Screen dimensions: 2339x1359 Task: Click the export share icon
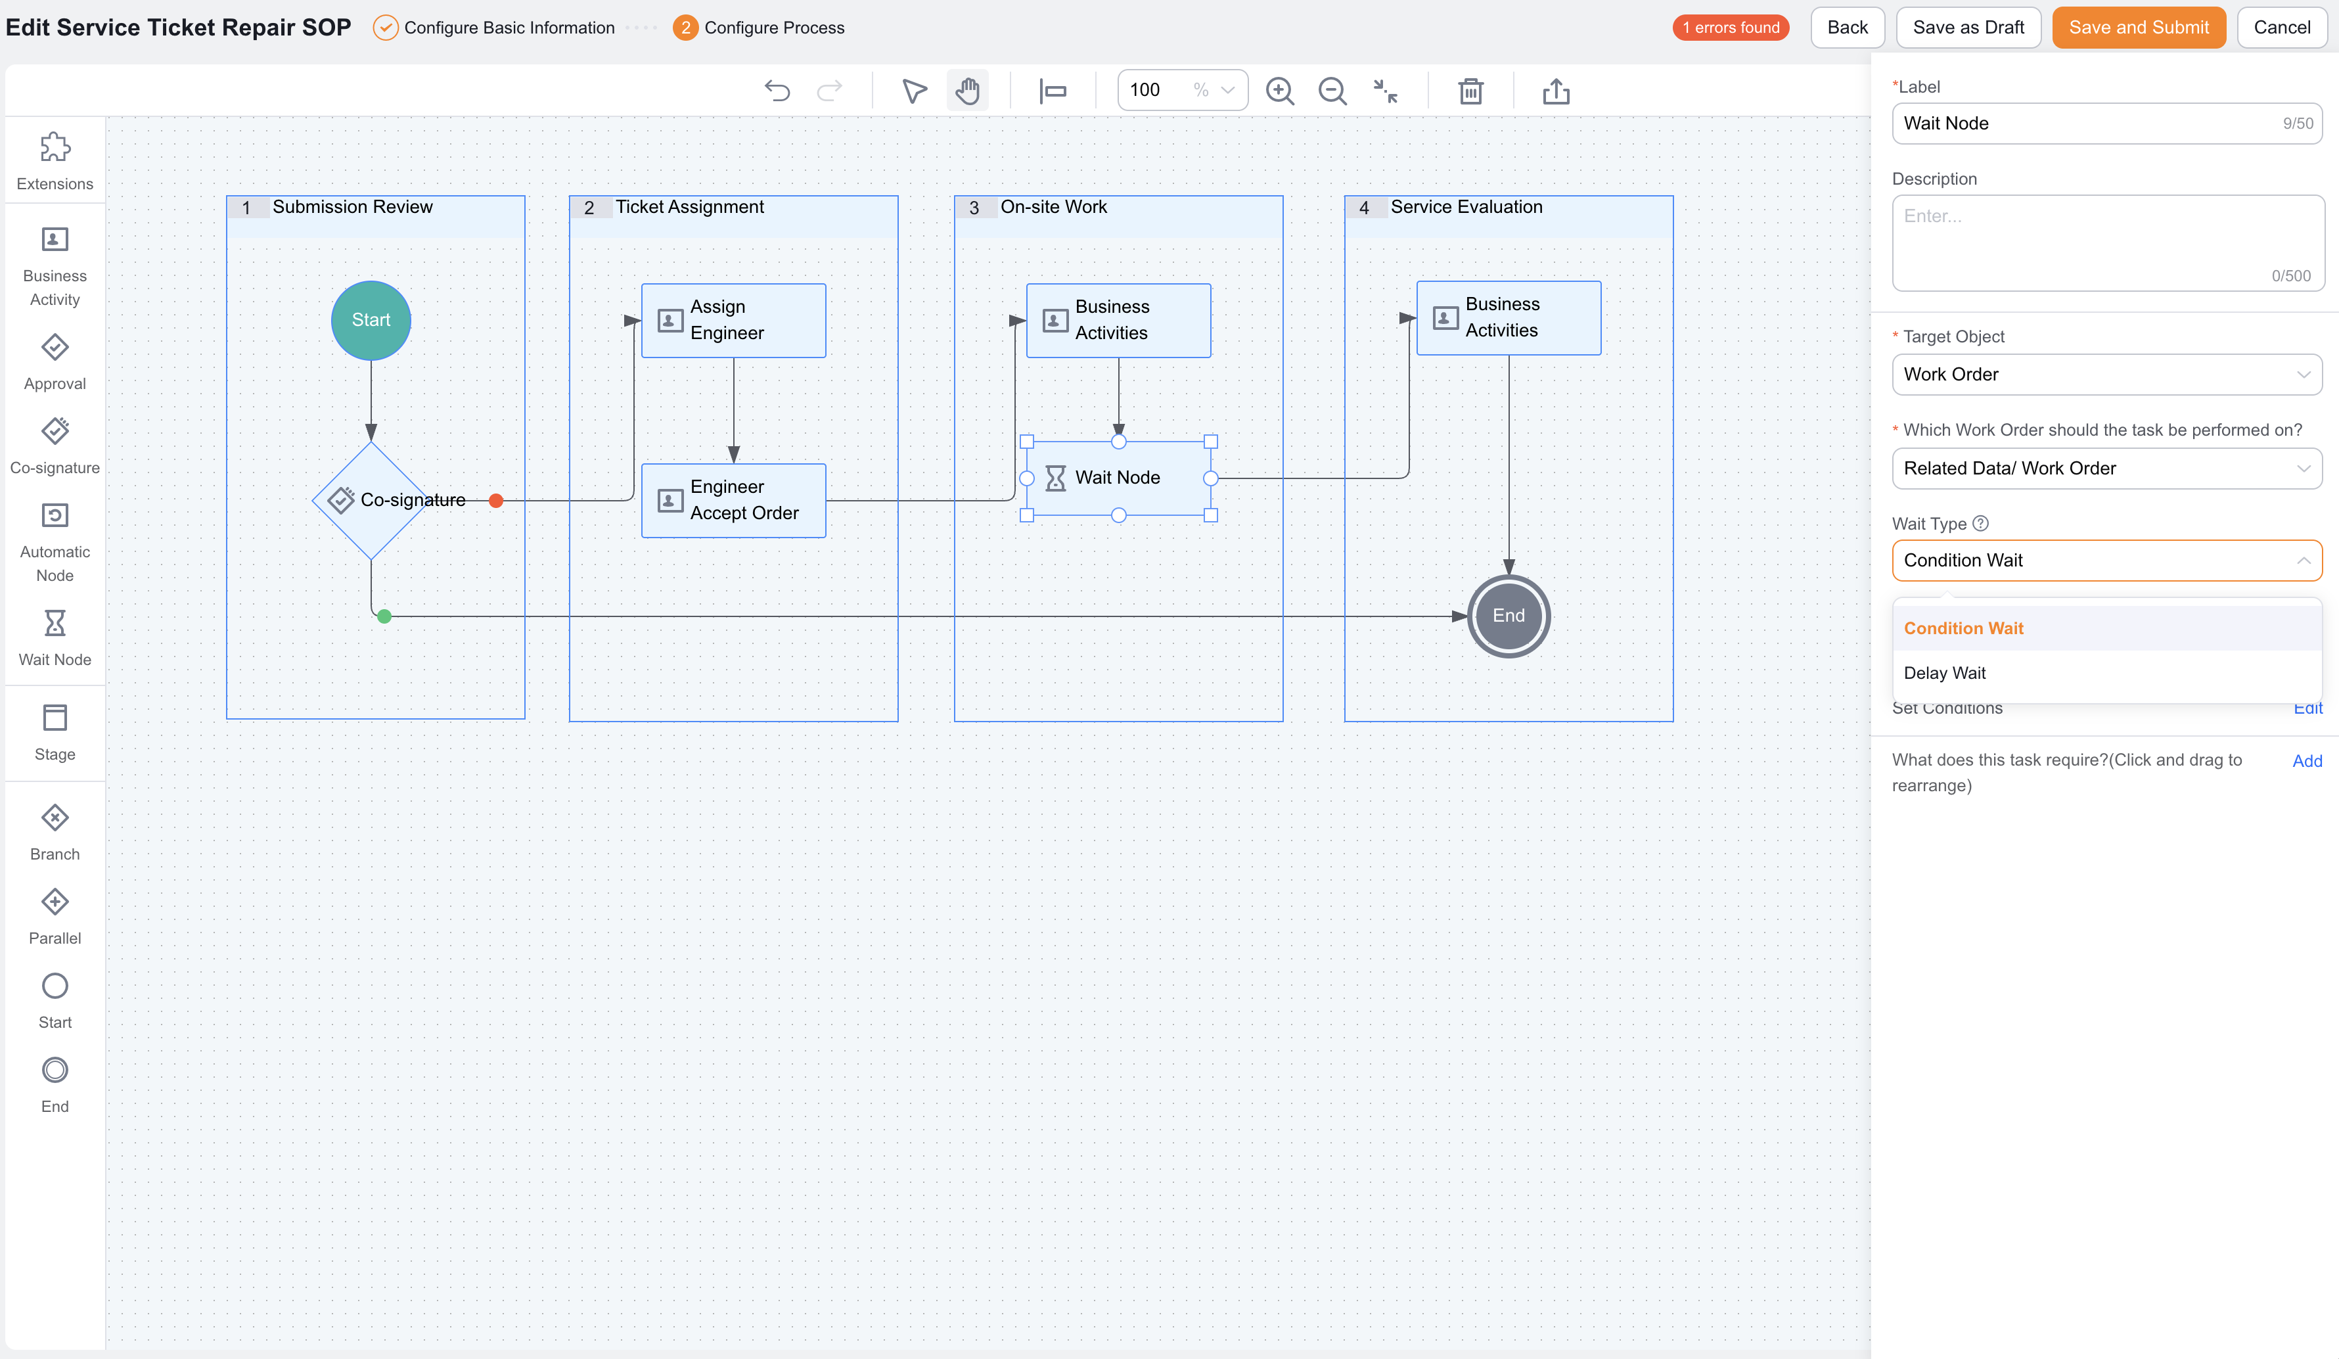coord(1556,90)
